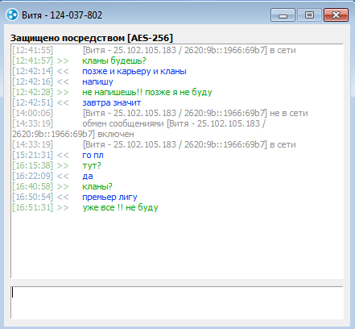Click 'не напишешь!! позже я не буду'
355x329 pixels.
click(147, 92)
